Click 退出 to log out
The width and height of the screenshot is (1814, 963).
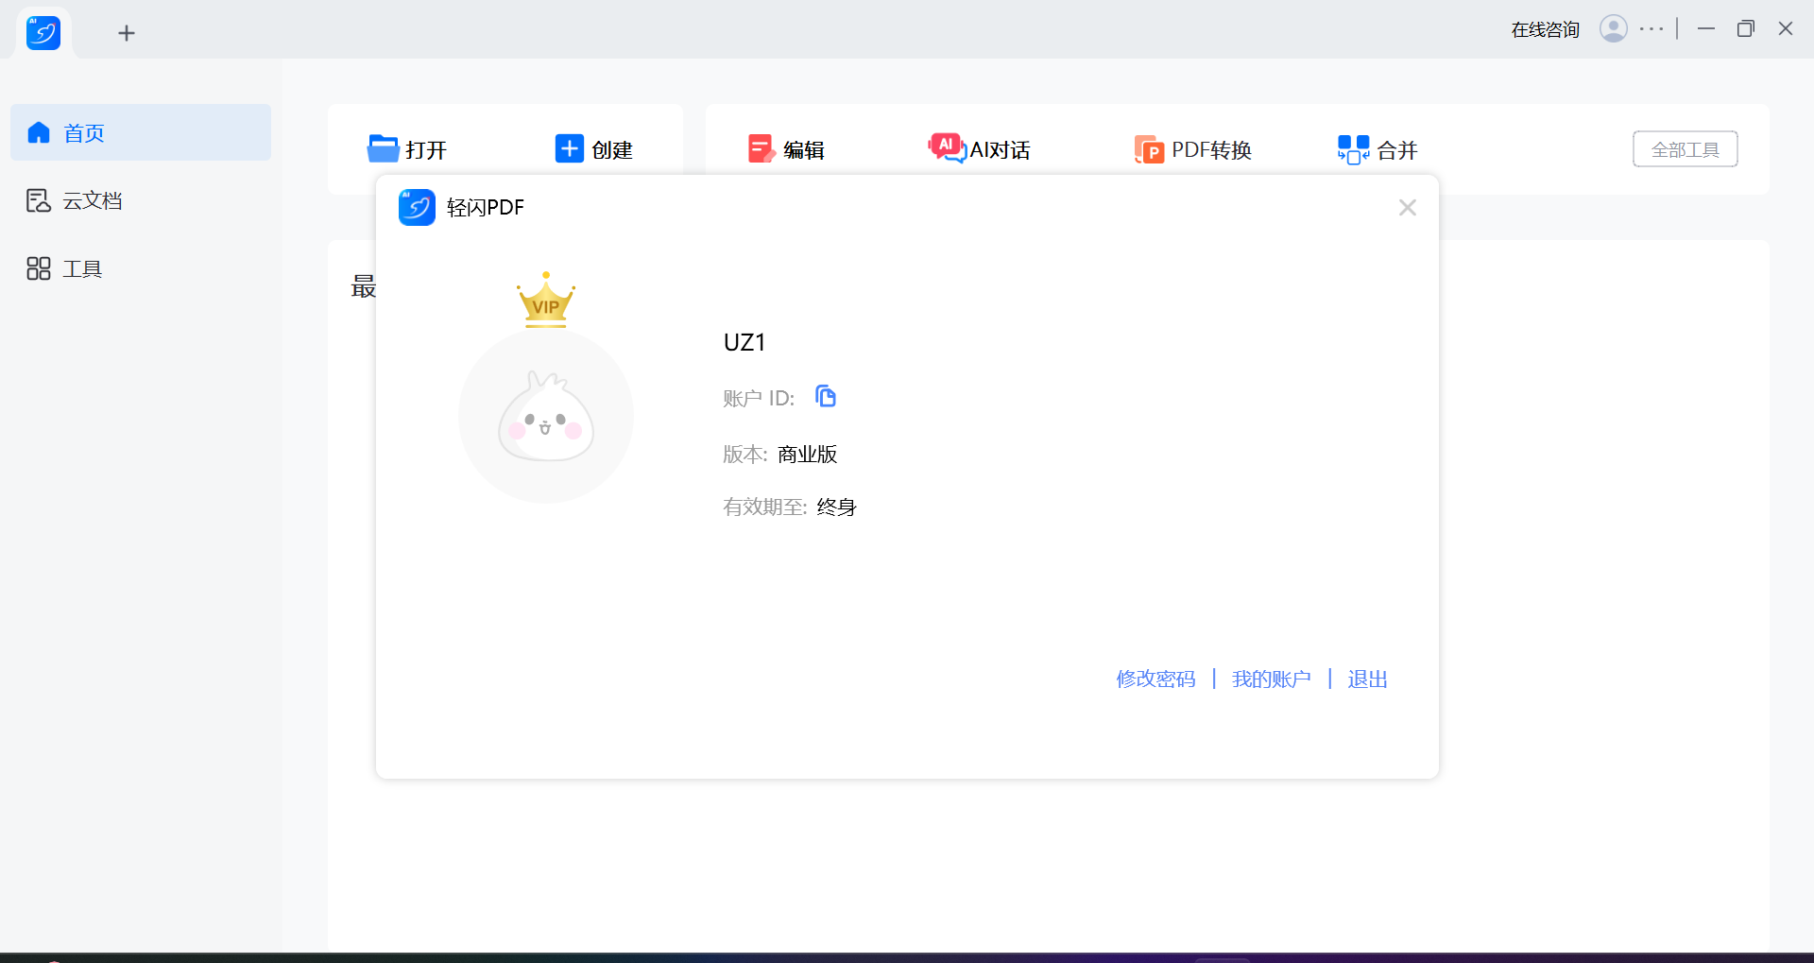1367,679
